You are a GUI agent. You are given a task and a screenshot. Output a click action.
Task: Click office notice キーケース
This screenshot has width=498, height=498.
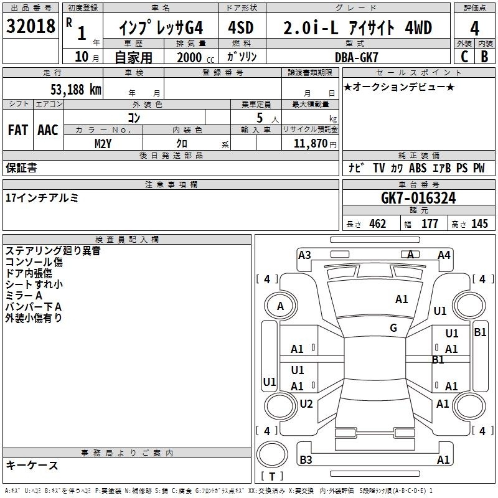click(x=32, y=465)
